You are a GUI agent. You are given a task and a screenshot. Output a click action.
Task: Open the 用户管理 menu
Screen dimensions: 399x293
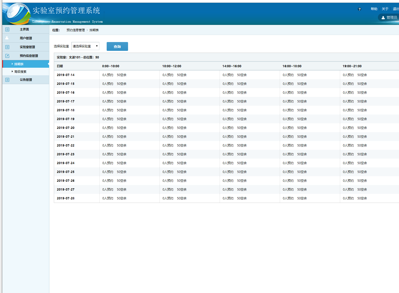(x=26, y=38)
